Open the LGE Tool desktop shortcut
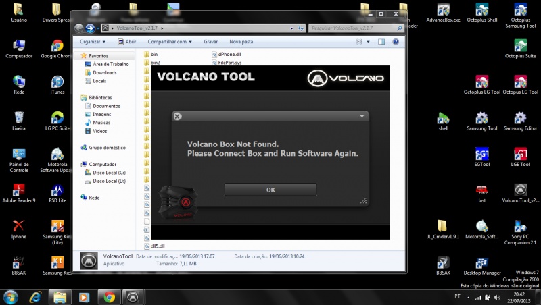 pyautogui.click(x=520, y=157)
